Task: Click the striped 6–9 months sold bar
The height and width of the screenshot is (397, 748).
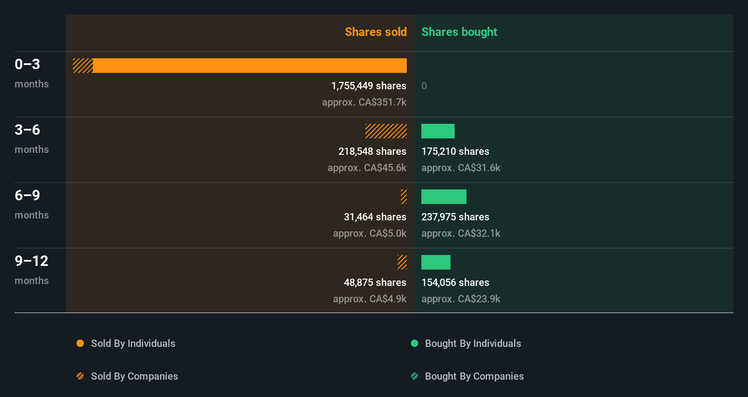Action: click(404, 197)
